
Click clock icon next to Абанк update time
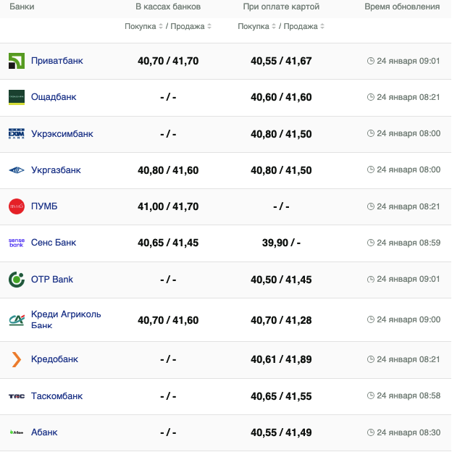tap(371, 432)
